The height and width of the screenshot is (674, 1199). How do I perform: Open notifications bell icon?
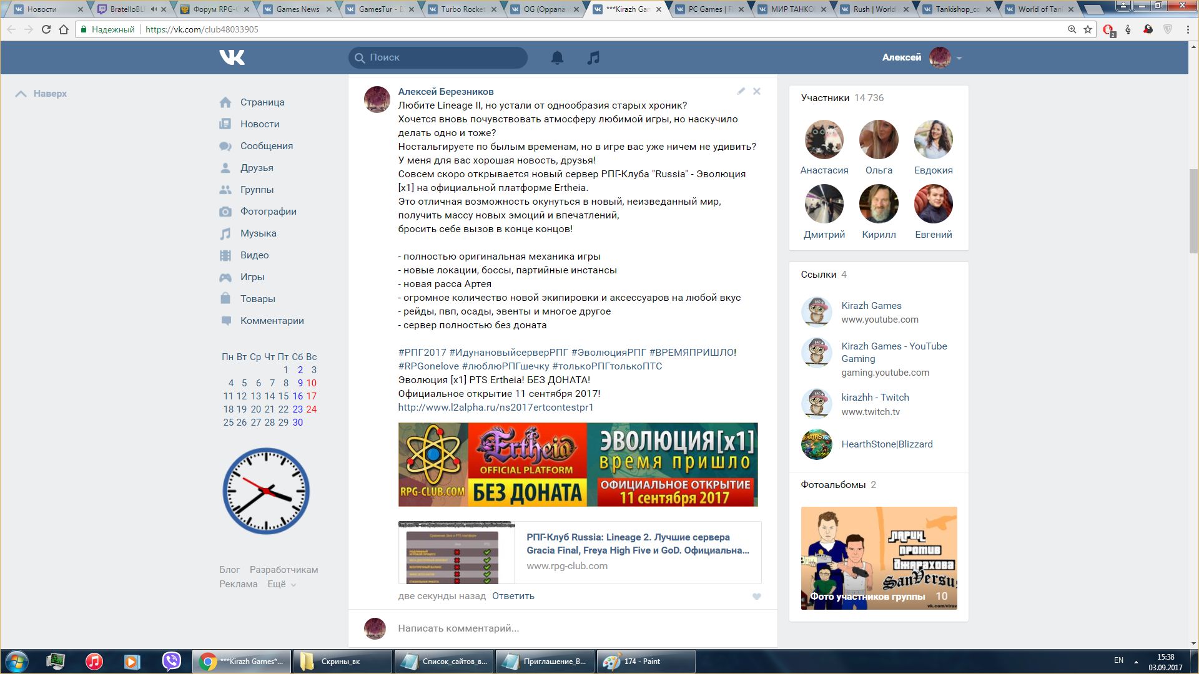click(x=557, y=57)
